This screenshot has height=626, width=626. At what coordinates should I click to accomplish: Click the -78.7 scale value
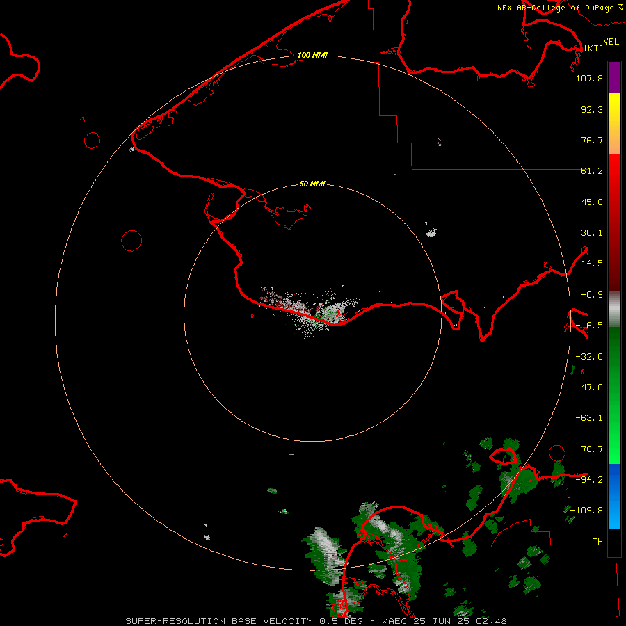[589, 449]
